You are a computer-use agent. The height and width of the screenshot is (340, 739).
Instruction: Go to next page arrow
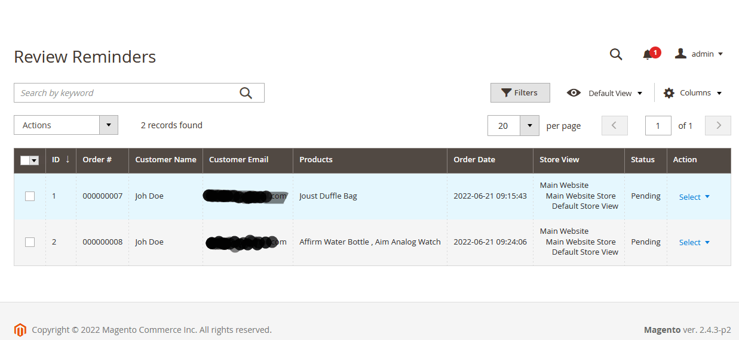(718, 125)
